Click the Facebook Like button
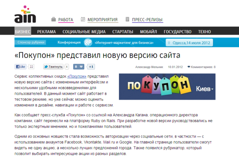Screen dimensions: 239x158 (21, 67)
